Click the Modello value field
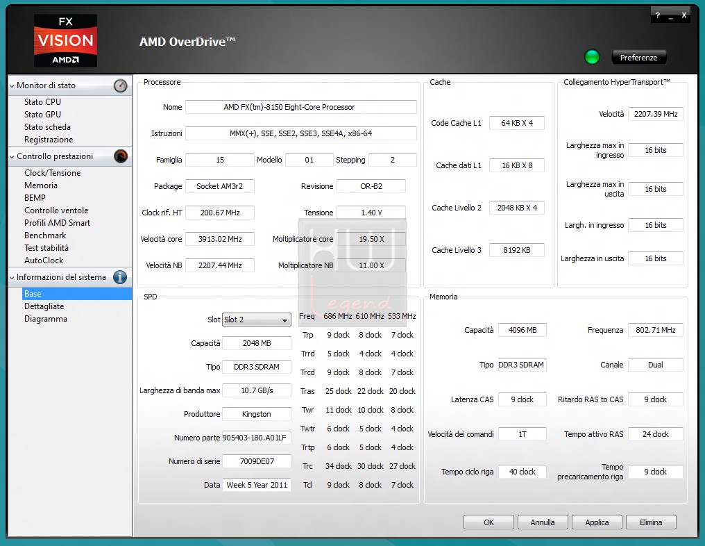 coord(309,160)
